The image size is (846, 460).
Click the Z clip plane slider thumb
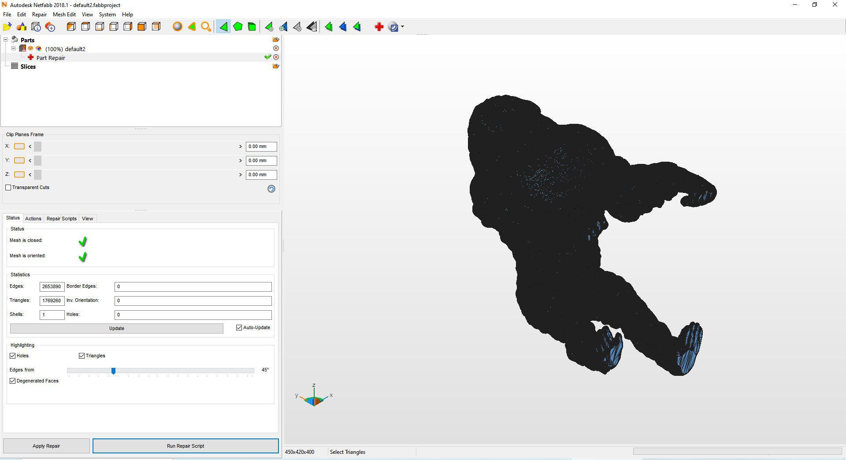click(x=38, y=174)
